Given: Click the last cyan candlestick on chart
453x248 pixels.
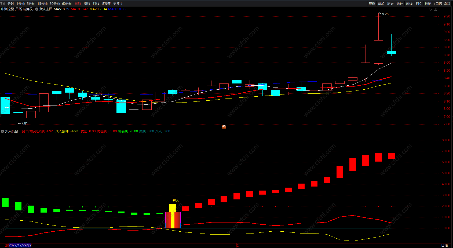Looking at the screenshot, I should pyautogui.click(x=391, y=53).
